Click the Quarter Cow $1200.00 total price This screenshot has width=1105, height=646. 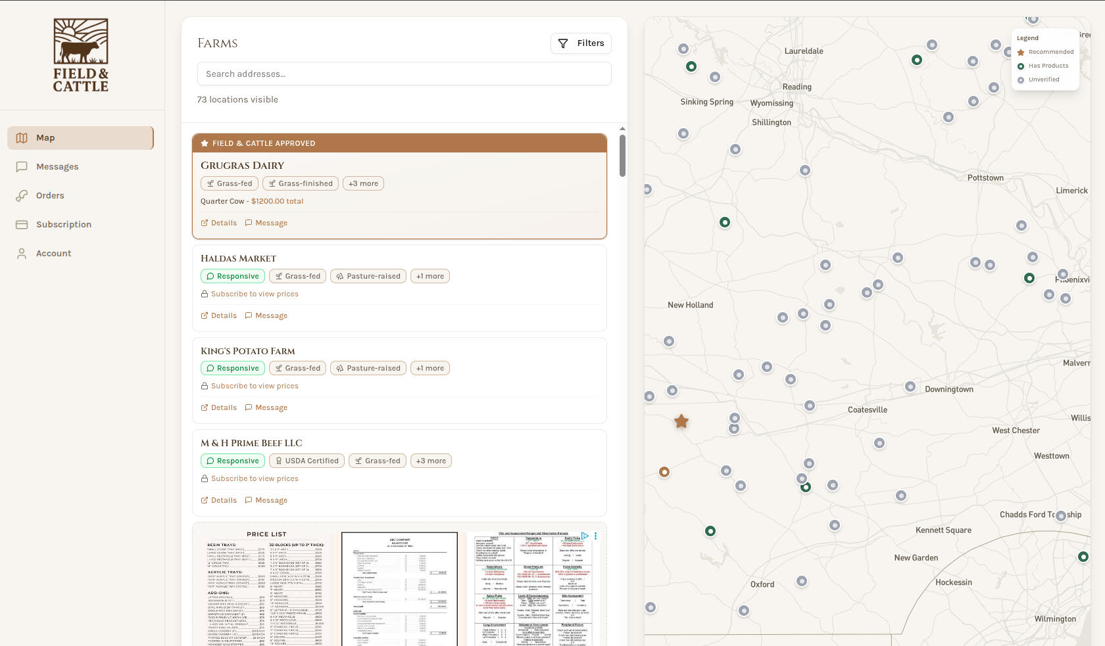tap(252, 201)
